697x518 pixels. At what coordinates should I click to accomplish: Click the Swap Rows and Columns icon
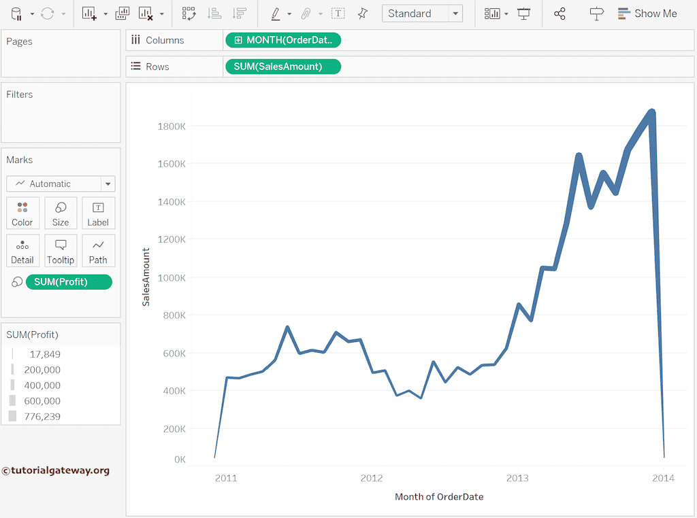(x=189, y=13)
